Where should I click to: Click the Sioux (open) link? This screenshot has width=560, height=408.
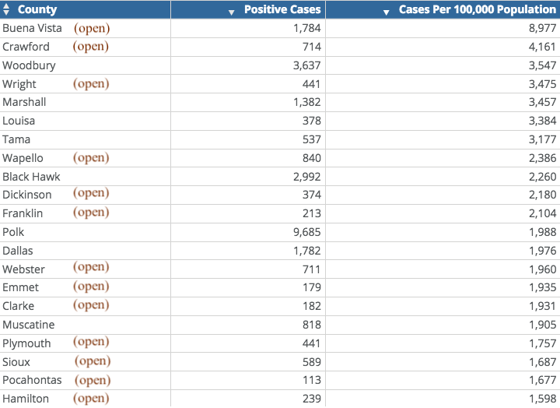tap(93, 361)
